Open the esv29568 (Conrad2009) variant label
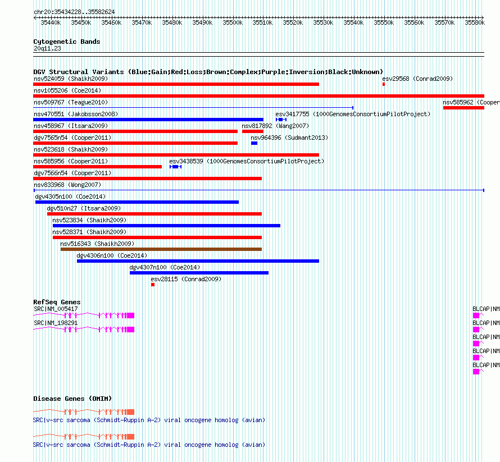 (417, 79)
